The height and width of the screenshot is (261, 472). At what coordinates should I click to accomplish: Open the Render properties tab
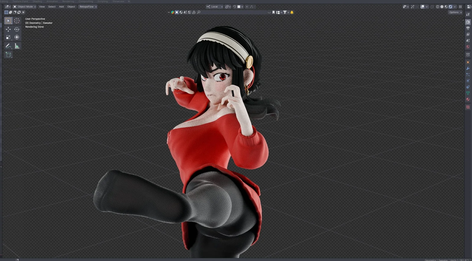(468, 22)
